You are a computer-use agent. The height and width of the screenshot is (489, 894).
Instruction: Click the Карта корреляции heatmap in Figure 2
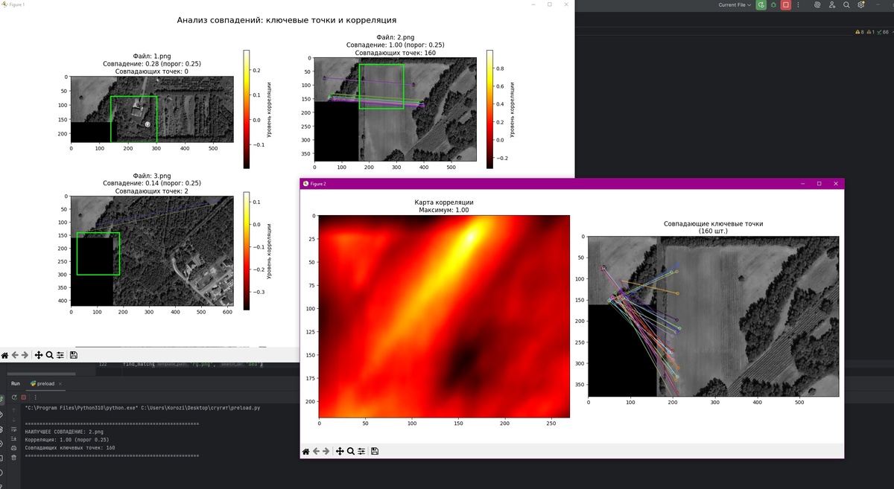point(444,316)
